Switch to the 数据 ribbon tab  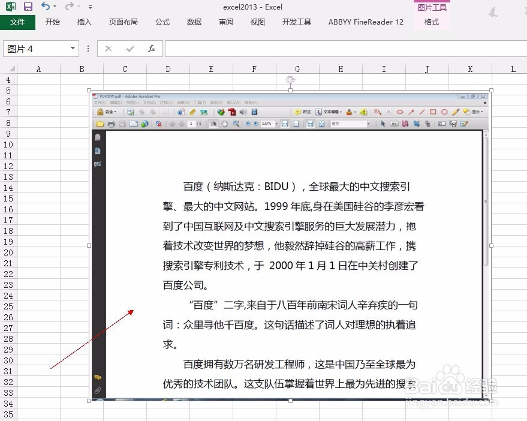pos(194,22)
